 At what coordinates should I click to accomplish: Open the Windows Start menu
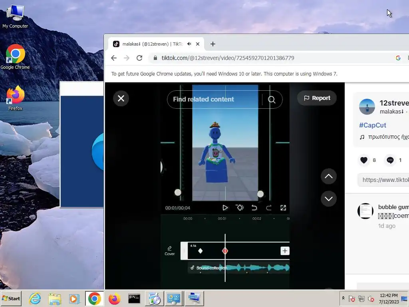click(x=11, y=298)
